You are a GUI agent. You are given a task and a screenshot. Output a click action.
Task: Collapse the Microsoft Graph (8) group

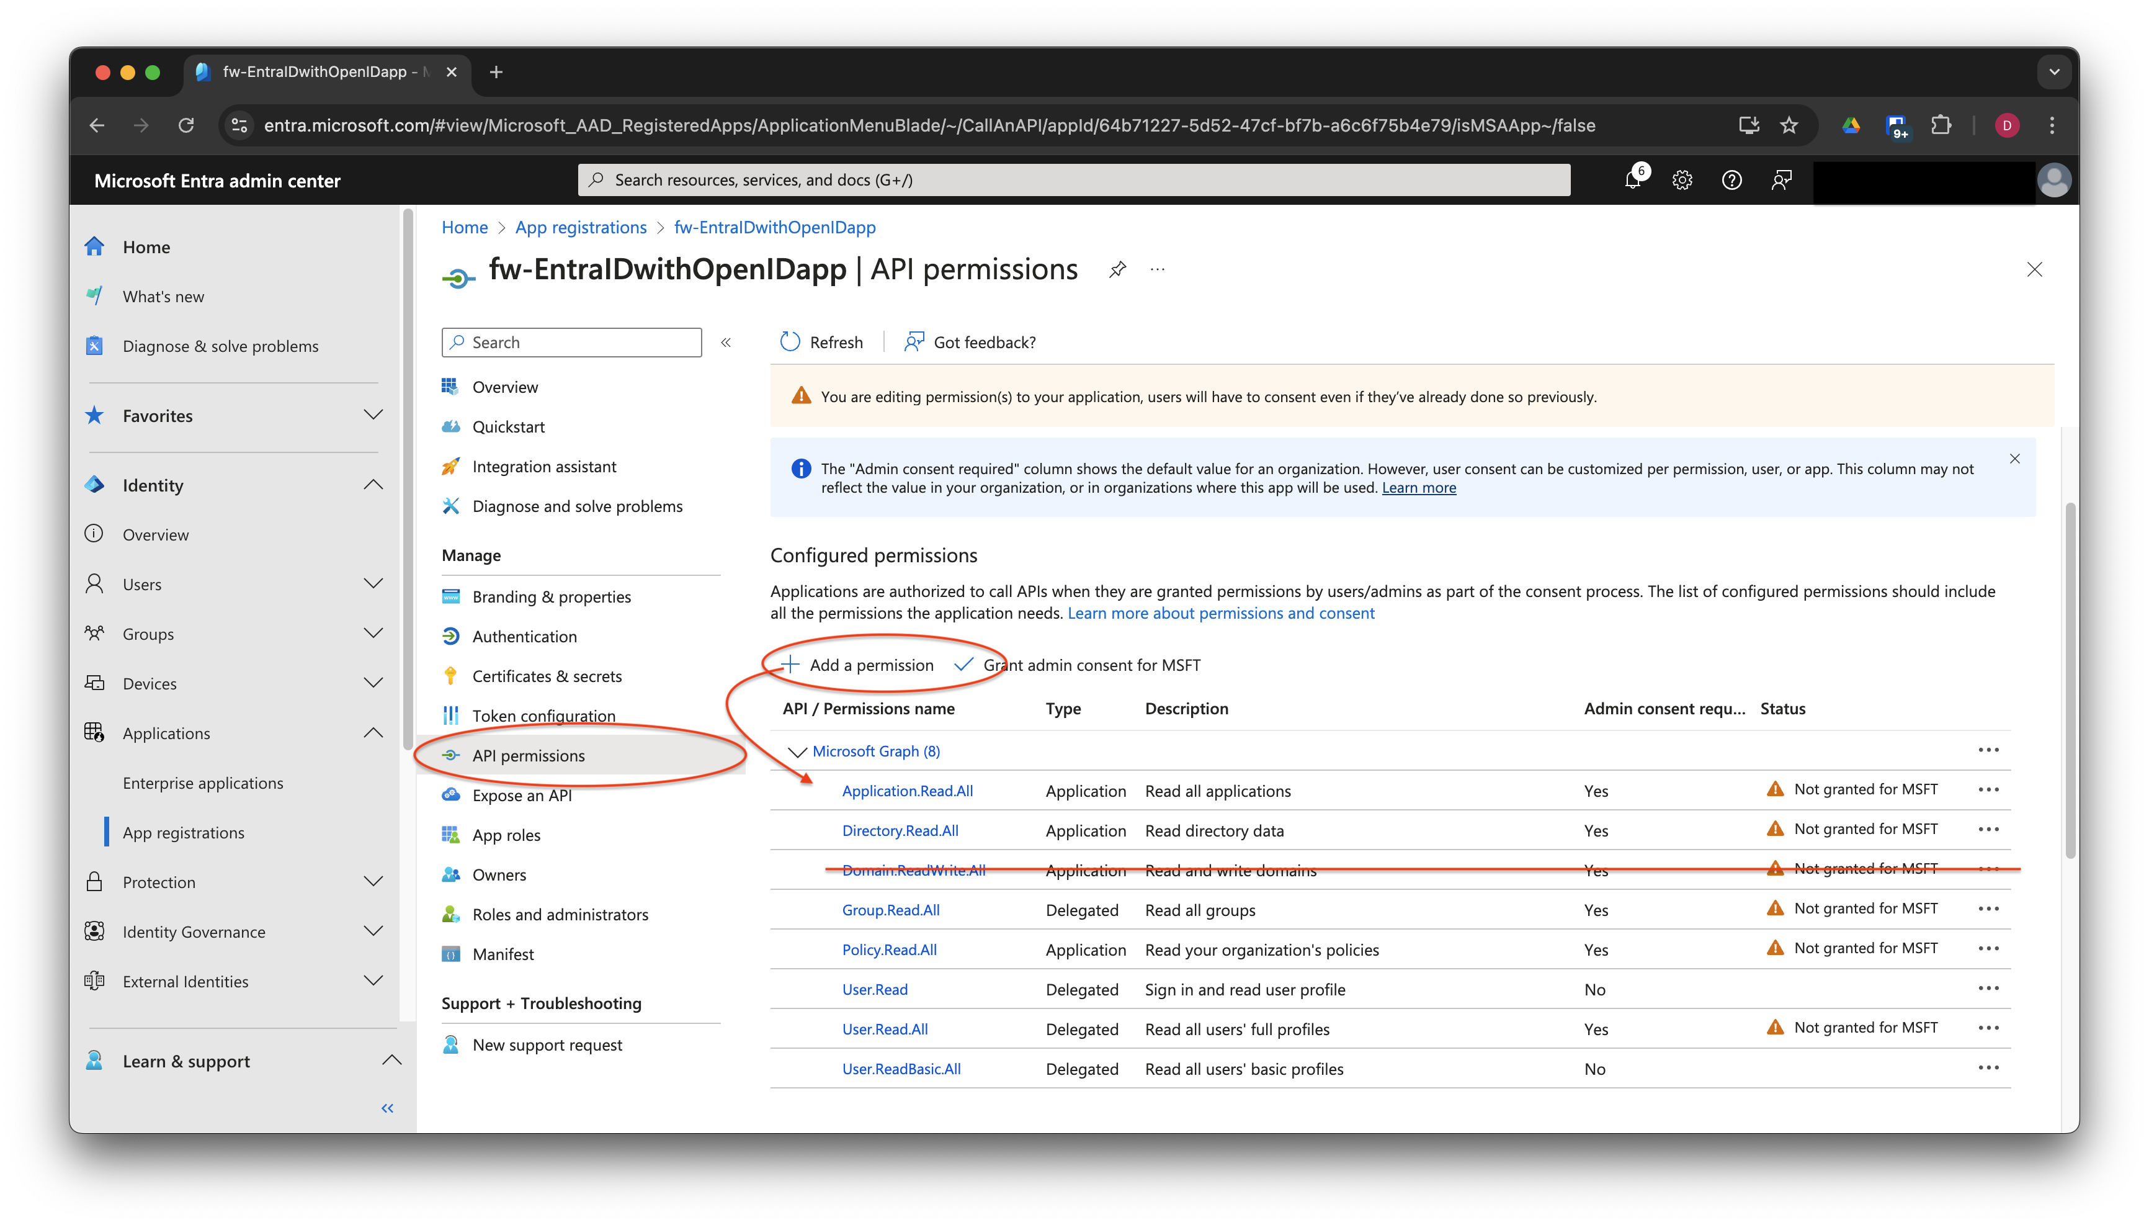pyautogui.click(x=797, y=752)
